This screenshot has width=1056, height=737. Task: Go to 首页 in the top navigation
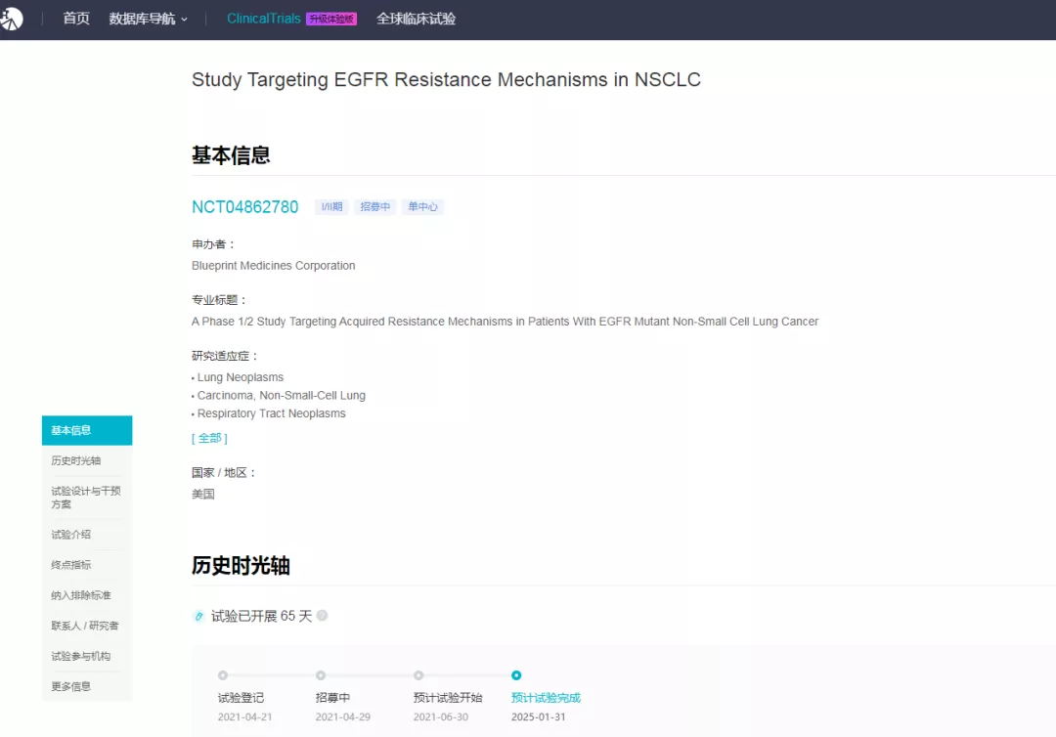[x=76, y=19]
